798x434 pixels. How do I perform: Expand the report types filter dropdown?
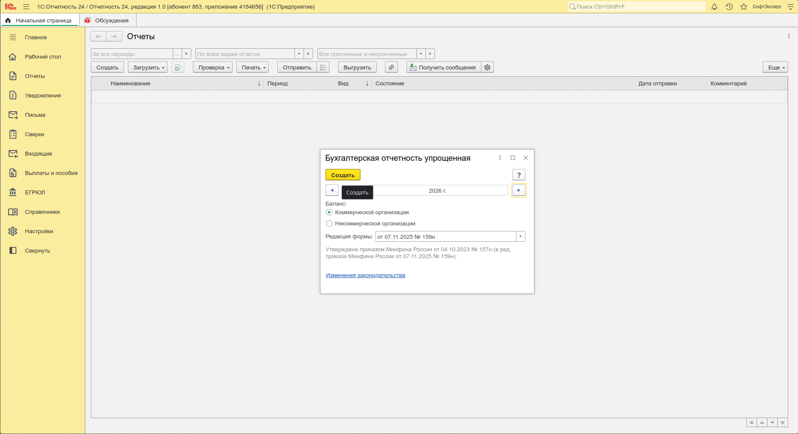(x=299, y=54)
